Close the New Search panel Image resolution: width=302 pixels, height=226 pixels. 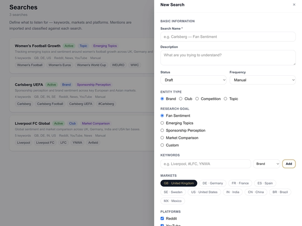[x=294, y=5]
